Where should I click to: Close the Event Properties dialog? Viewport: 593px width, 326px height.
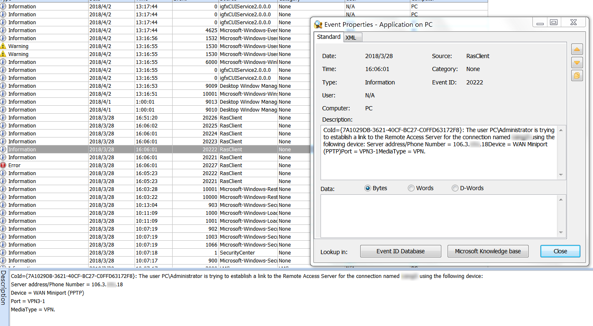click(560, 251)
